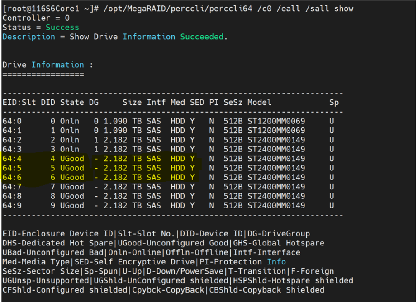Image resolution: width=418 pixels, height=302 pixels.
Task: Click the Model column header
Action: (259, 103)
